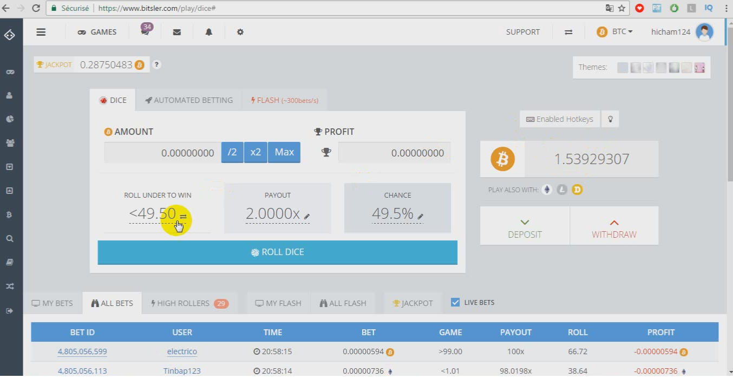Double the bet with x2 button
Screen dimensions: 733x378
(256, 152)
